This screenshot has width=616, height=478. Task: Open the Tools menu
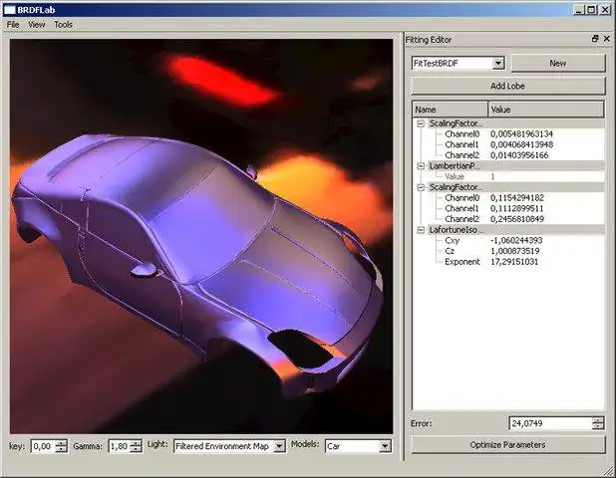pyautogui.click(x=63, y=25)
